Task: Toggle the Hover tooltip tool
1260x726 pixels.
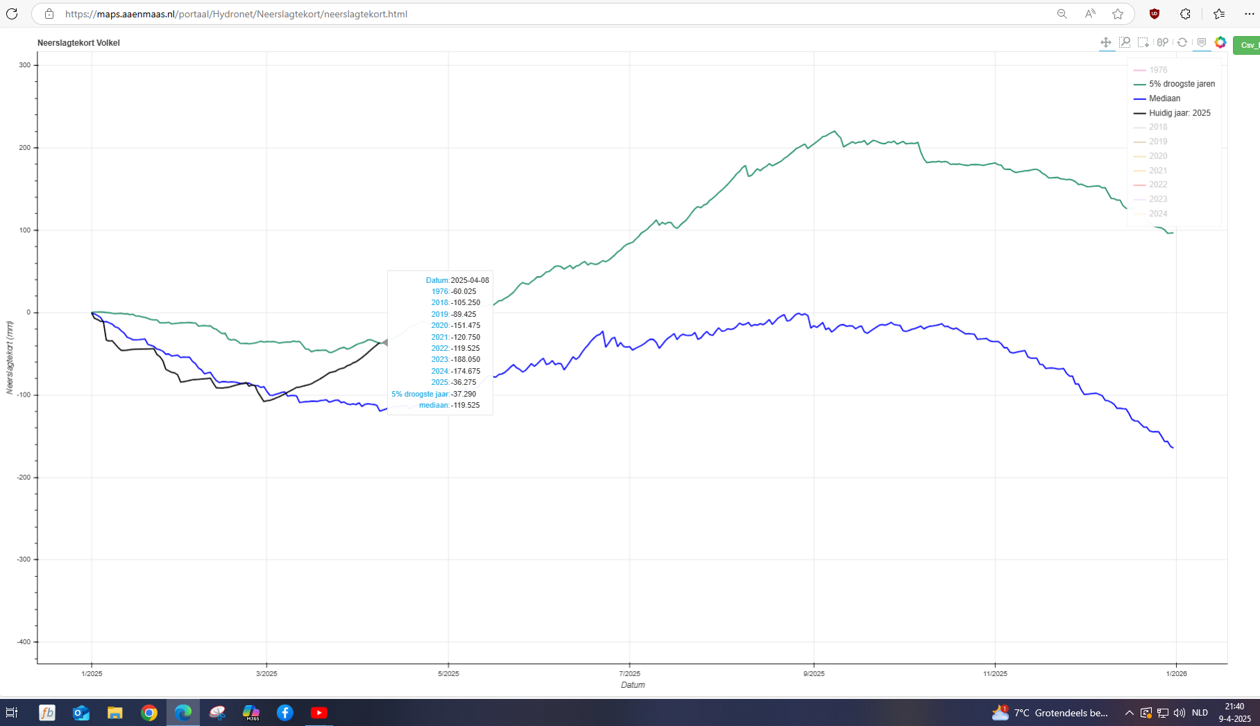Action: point(1202,43)
